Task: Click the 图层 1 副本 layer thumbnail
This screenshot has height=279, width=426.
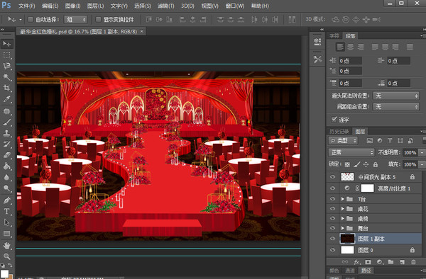Action: coord(347,239)
